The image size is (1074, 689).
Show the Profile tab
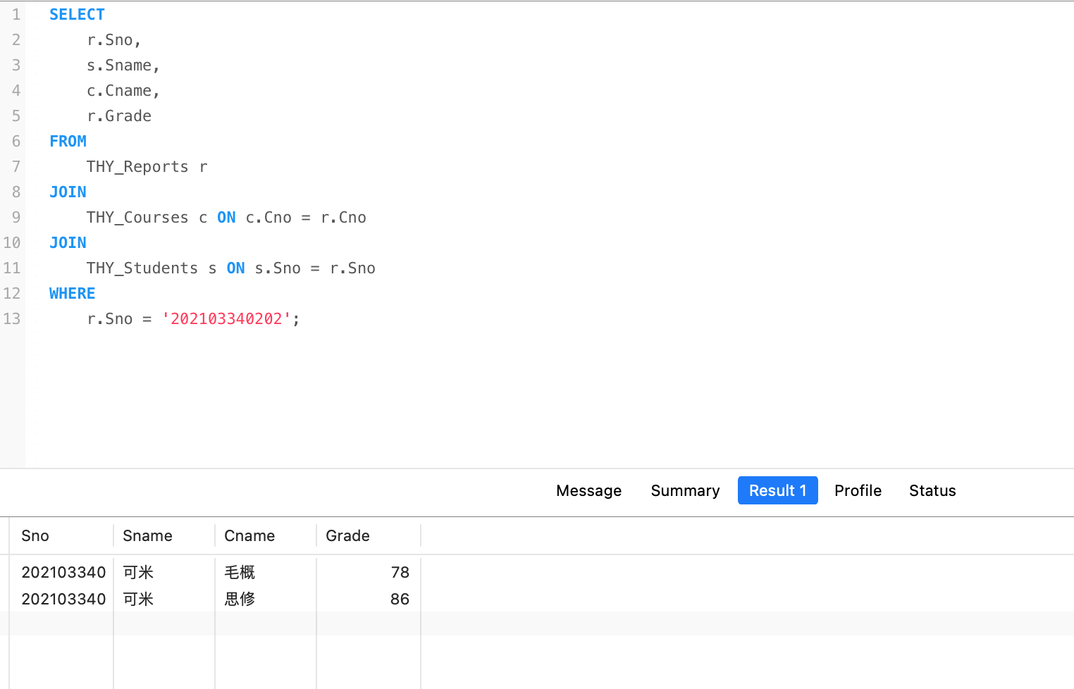tap(858, 490)
